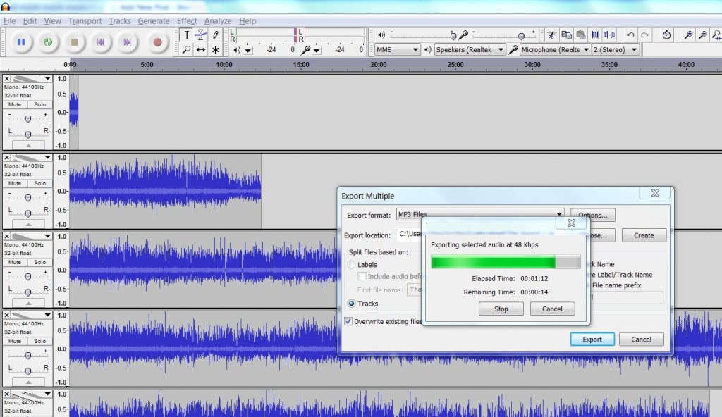Screen dimensions: 722x417
Task: Click Cancel in the Export Multiple dialog
Action: 641,340
